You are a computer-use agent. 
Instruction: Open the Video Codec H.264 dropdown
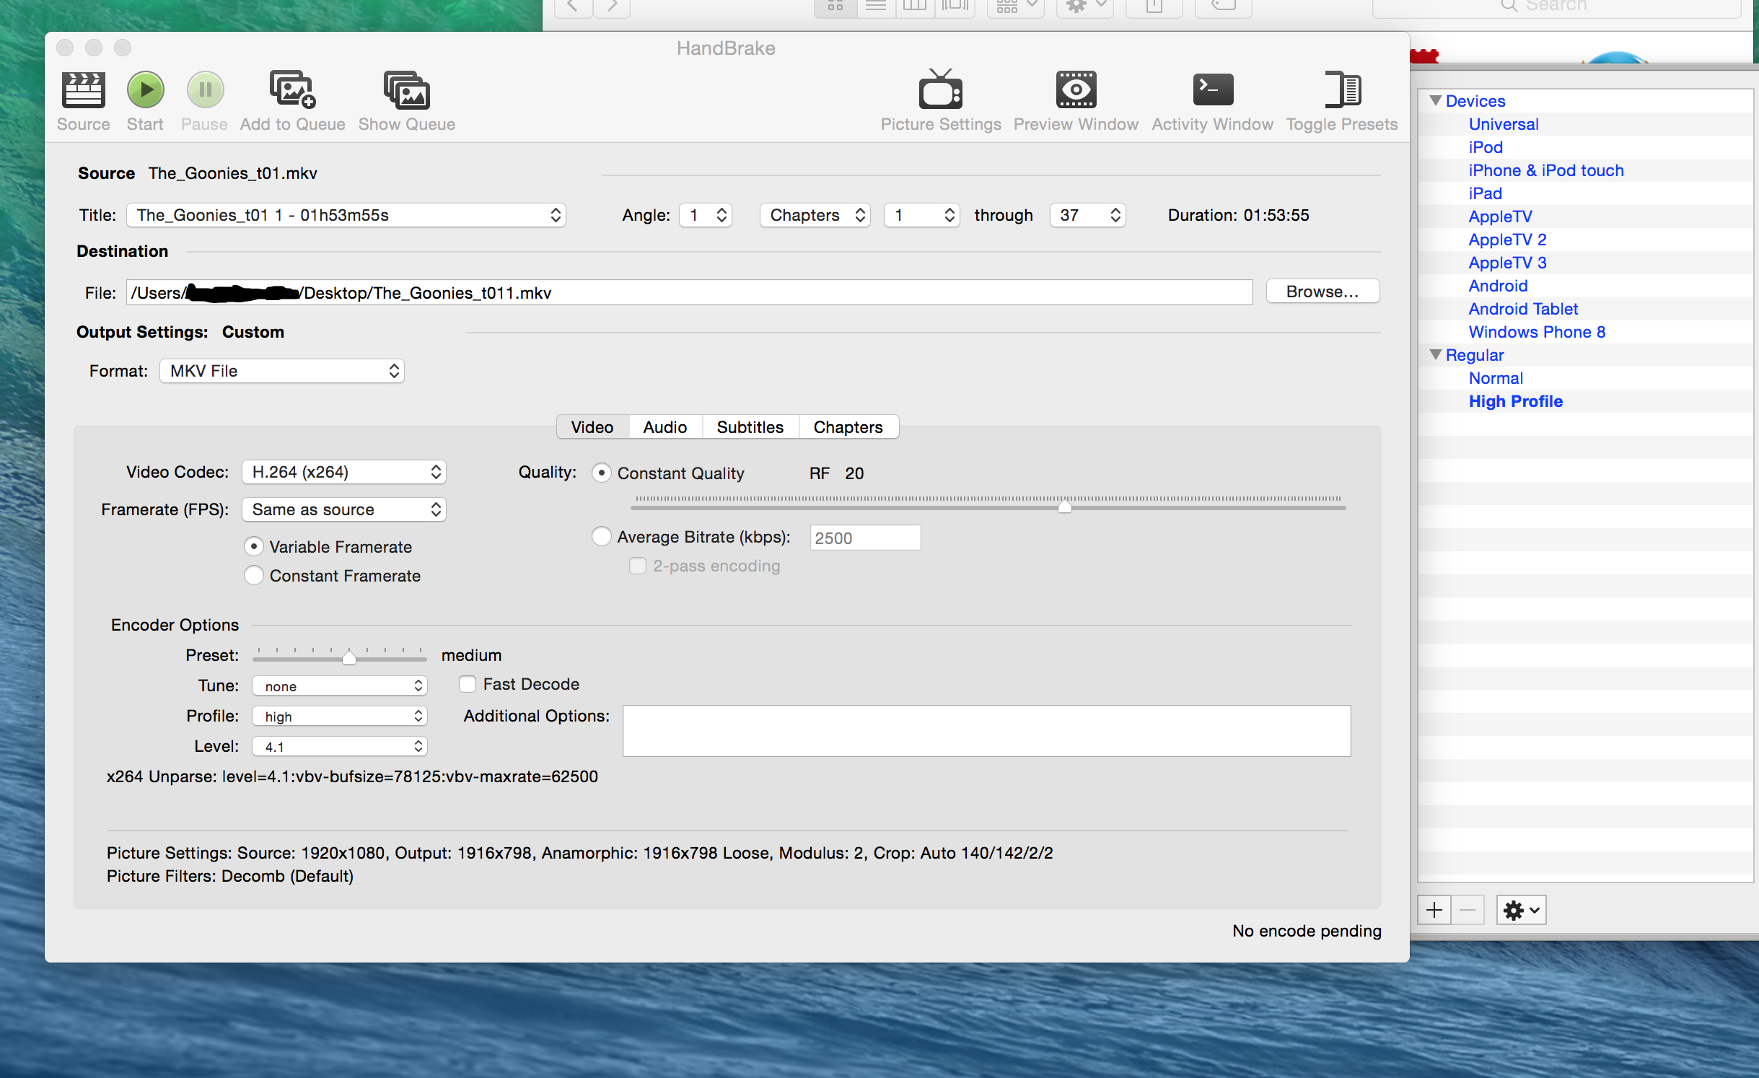pos(344,472)
